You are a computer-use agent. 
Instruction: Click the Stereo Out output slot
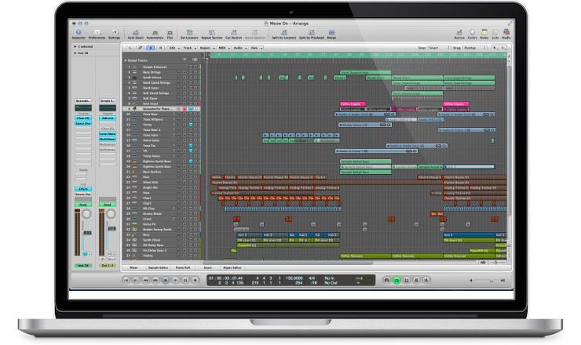(83, 194)
